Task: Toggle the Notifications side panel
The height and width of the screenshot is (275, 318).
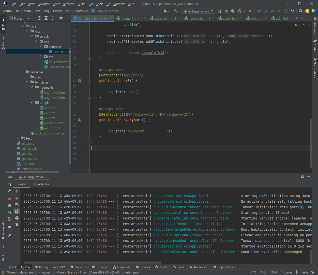Action: point(315,68)
